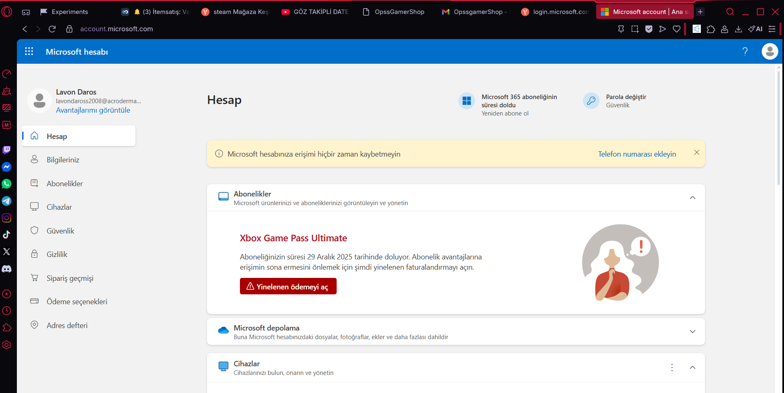Open Messenger in the Opera sidebar
Image resolution: width=784 pixels, height=393 pixels.
click(x=7, y=167)
